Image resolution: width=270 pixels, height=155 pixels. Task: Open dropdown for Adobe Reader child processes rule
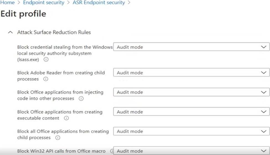(191, 72)
